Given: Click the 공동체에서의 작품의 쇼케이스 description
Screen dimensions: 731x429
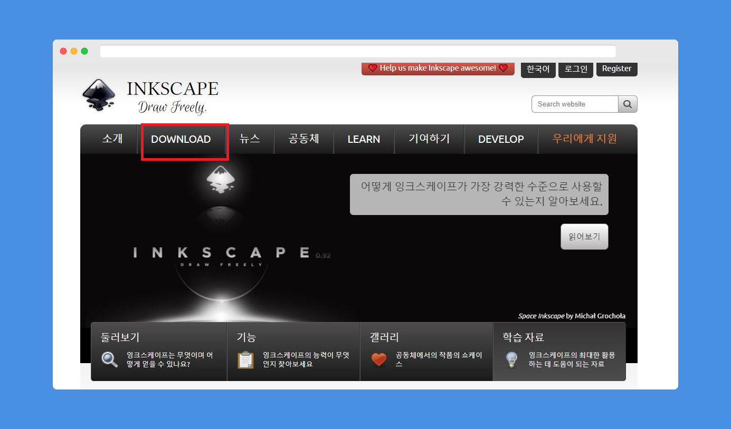Looking at the screenshot, I should (439, 359).
